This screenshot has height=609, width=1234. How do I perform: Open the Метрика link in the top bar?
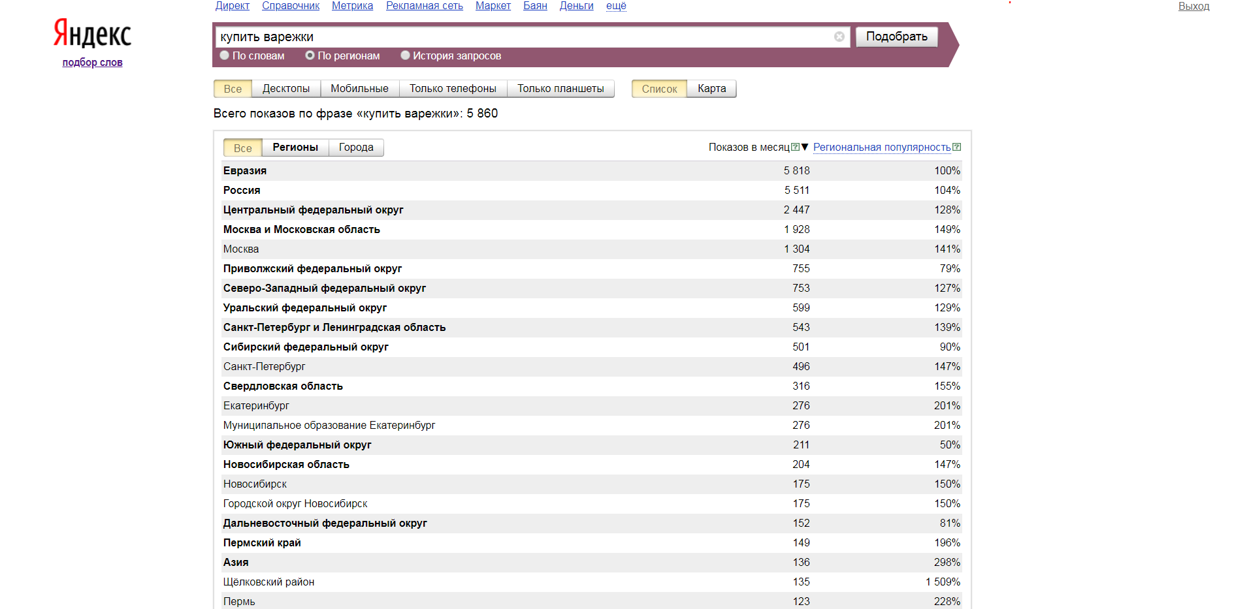point(352,6)
